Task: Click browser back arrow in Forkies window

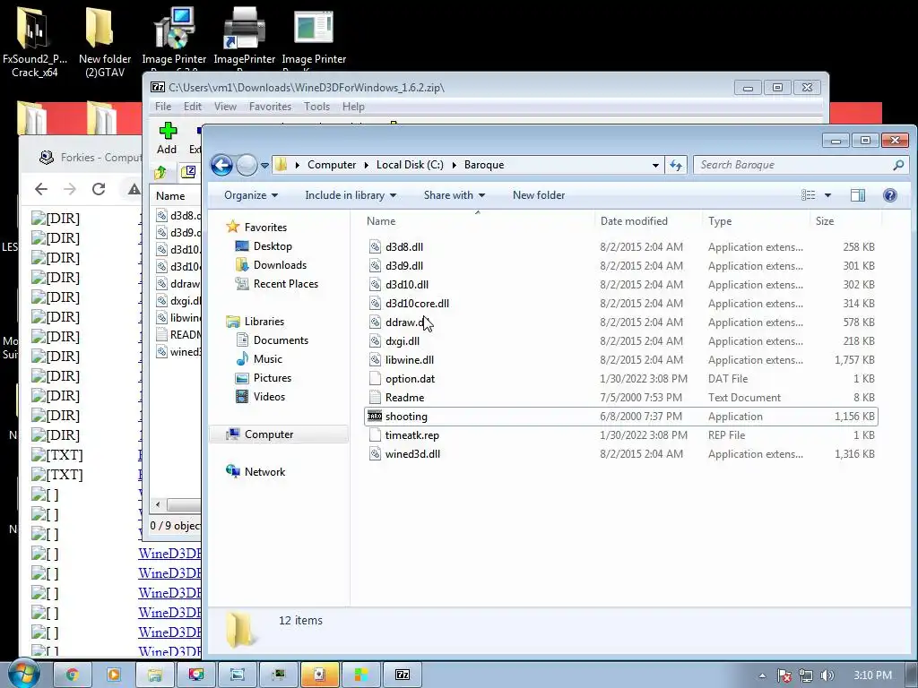Action: pyautogui.click(x=41, y=189)
